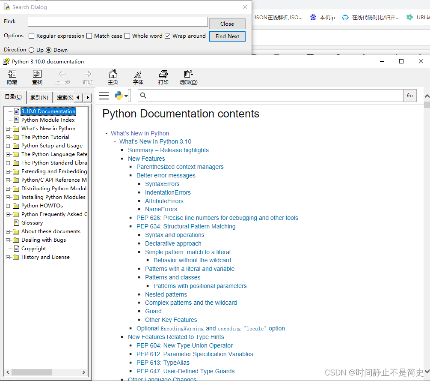The height and width of the screenshot is (381, 430).
Task: Select About these documents tree item
Action: click(x=51, y=231)
